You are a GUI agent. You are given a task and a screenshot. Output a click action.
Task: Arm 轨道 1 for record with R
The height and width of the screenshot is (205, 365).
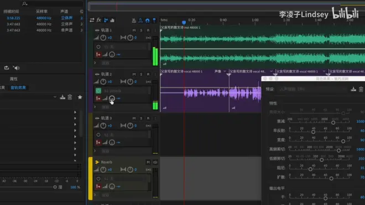(x=148, y=30)
